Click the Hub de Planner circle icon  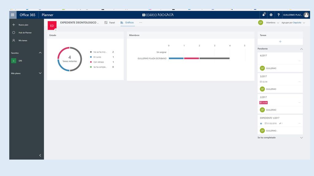click(x=13, y=32)
